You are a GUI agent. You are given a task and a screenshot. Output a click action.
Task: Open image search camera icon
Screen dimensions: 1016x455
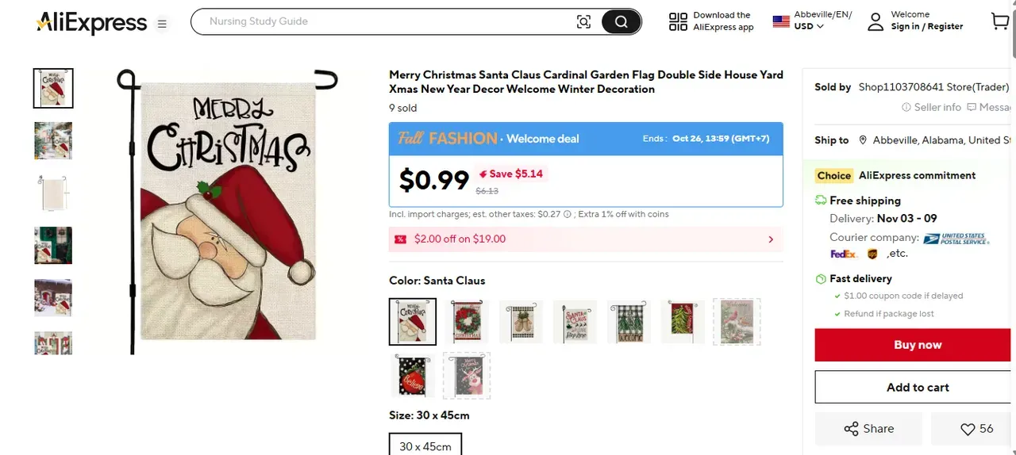point(583,22)
